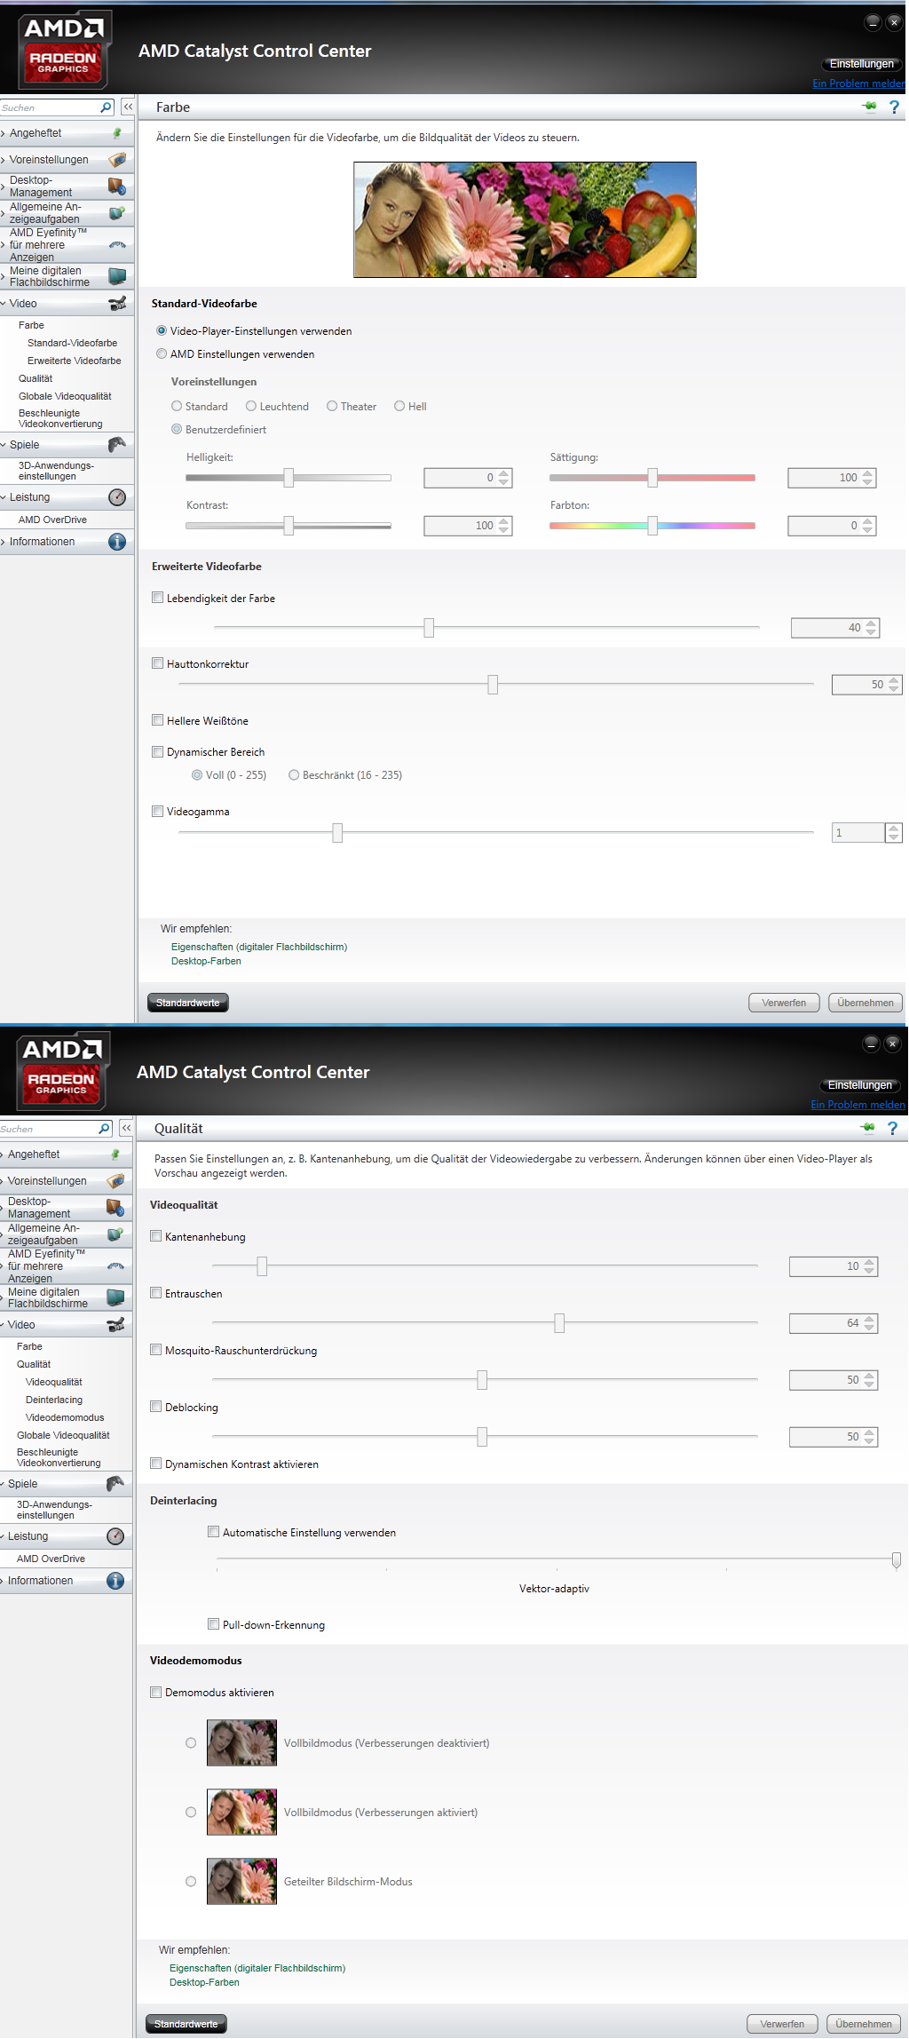This screenshot has height=2039, width=909.
Task: Expand the Angeheftet section in the Farbe window
Action: point(4,134)
